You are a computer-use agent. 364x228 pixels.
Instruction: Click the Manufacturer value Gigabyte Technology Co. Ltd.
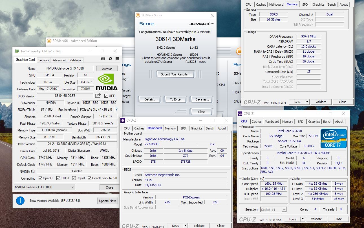coord(185,139)
